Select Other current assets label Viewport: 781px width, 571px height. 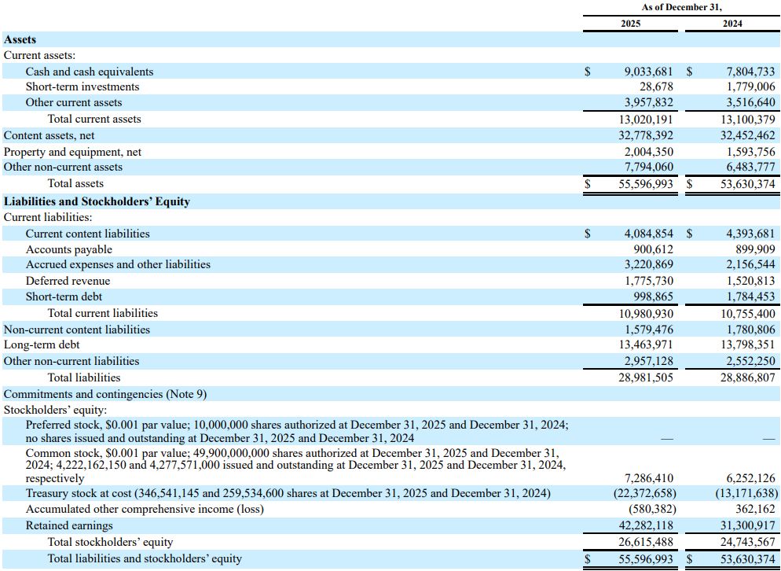[74, 102]
